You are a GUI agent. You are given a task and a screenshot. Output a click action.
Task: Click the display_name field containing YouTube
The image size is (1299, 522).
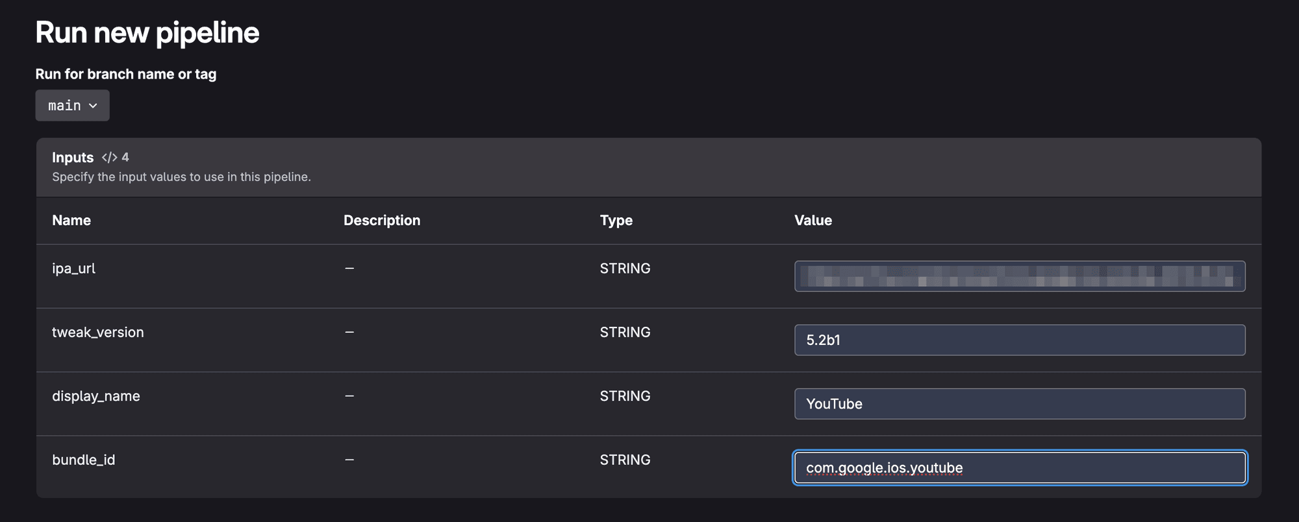click(x=1020, y=404)
